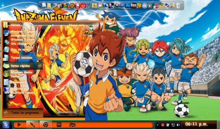Click the 06:11 p.m. clock
This screenshot has width=220, height=129.
click(196, 124)
